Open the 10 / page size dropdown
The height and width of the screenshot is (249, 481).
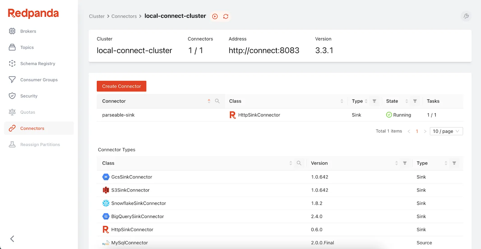pyautogui.click(x=446, y=131)
